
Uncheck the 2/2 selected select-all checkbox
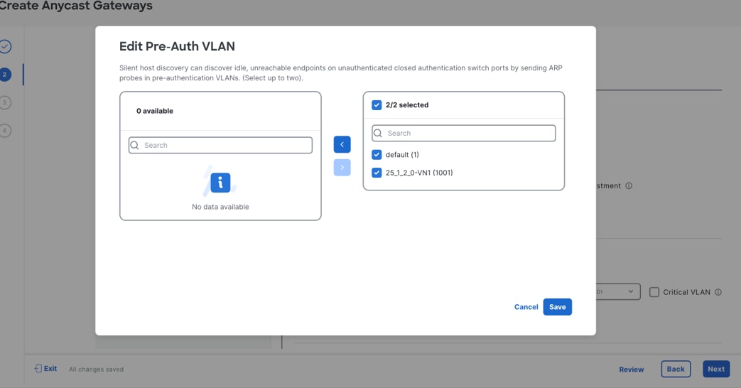coord(377,105)
